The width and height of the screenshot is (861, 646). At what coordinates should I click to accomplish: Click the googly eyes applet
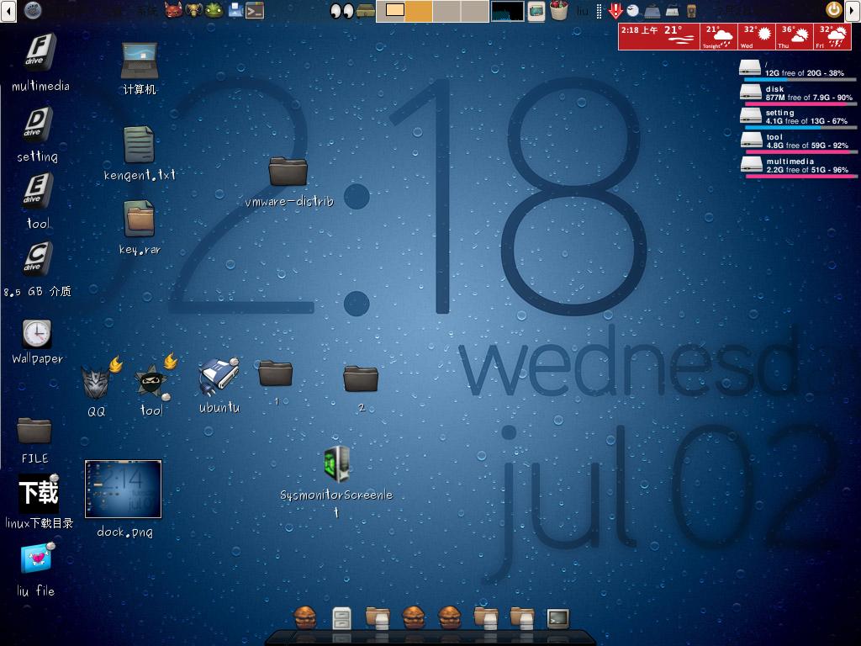point(341,11)
